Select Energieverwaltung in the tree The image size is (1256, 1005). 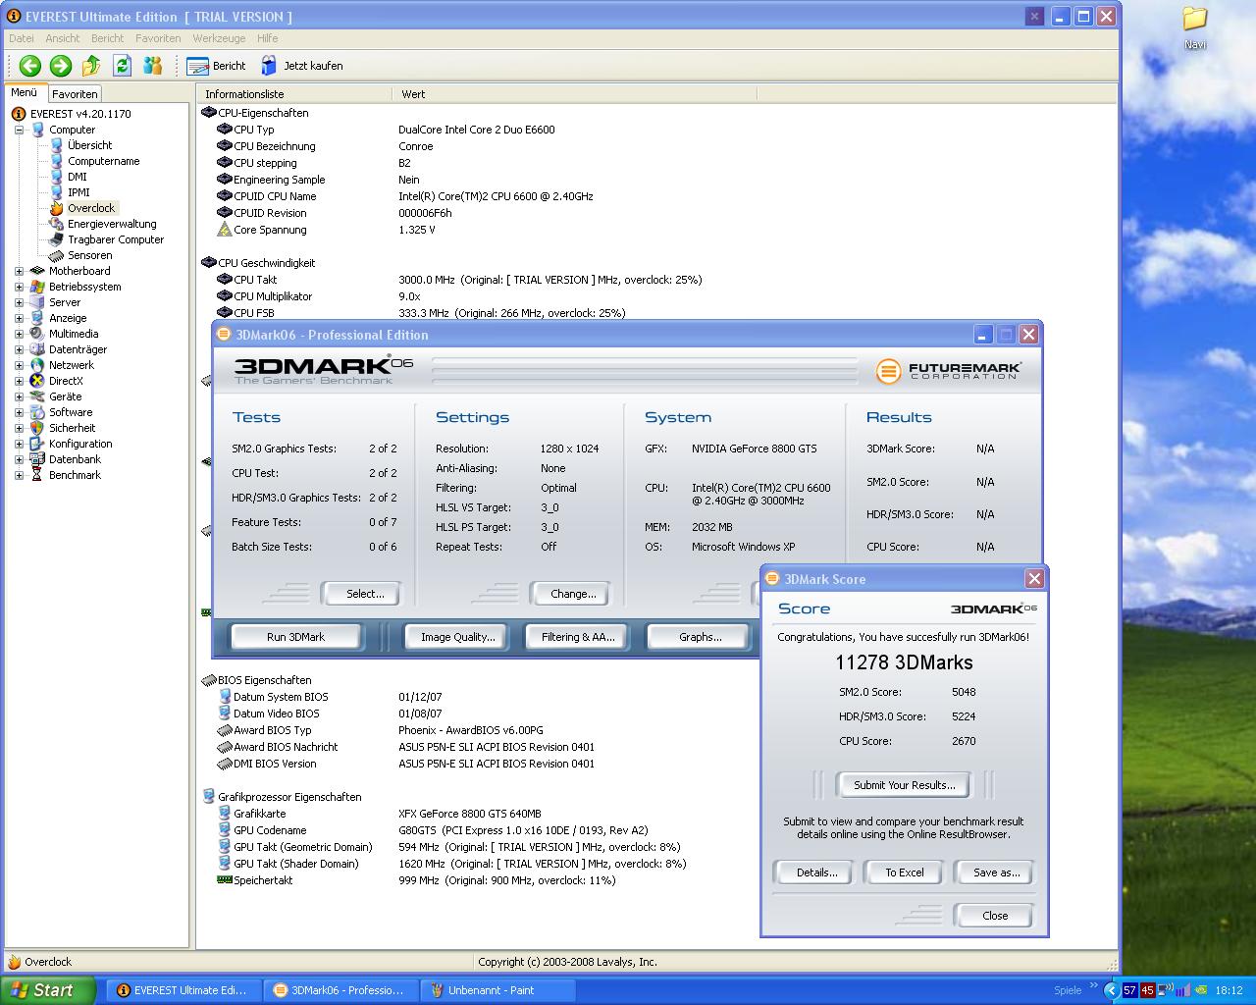(112, 224)
